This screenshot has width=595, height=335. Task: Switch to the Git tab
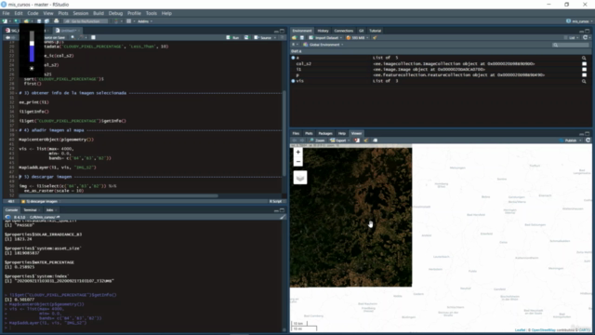tap(362, 31)
